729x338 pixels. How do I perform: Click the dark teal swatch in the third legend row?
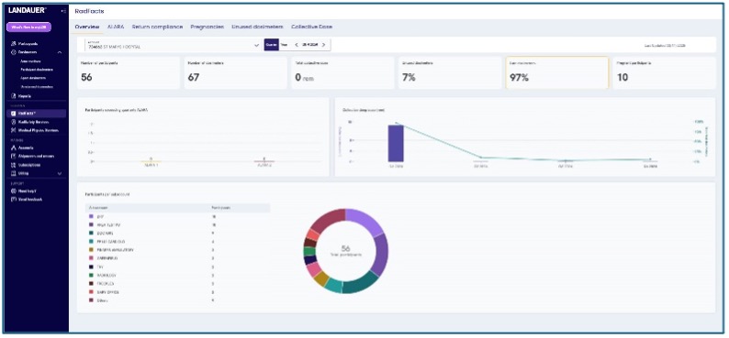point(92,234)
